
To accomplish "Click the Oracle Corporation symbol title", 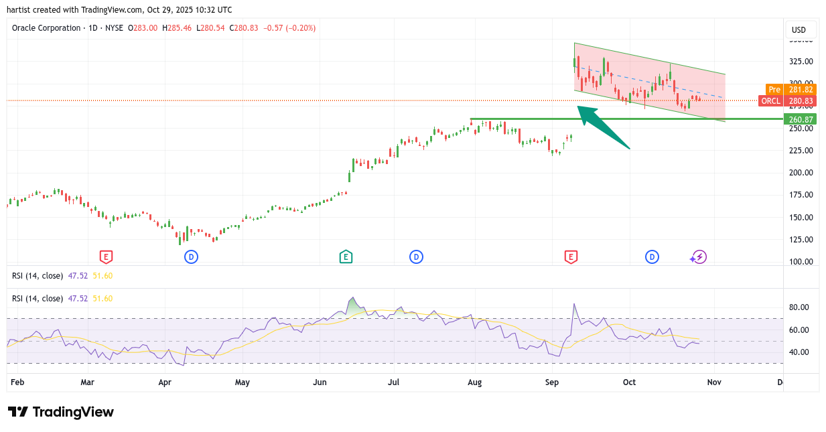I will coord(46,28).
